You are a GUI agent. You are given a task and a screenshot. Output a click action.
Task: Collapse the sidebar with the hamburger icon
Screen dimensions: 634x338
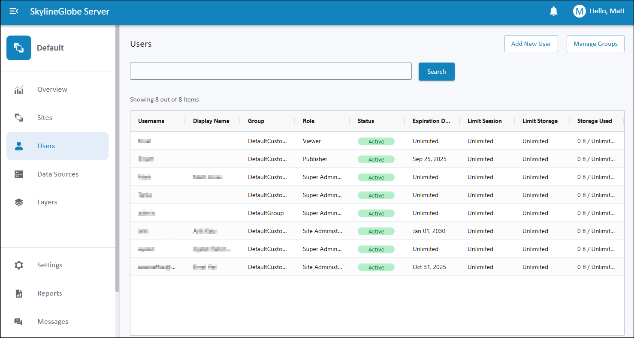click(x=14, y=11)
